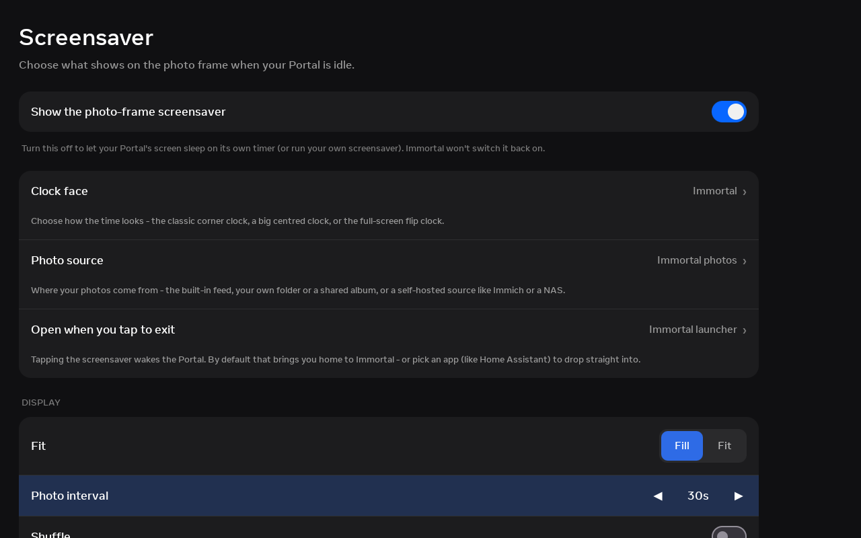
Task: Click the 'Shuffle' row label
Action: pyautogui.click(x=50, y=534)
